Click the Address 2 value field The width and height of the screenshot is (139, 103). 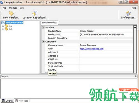click(106, 56)
